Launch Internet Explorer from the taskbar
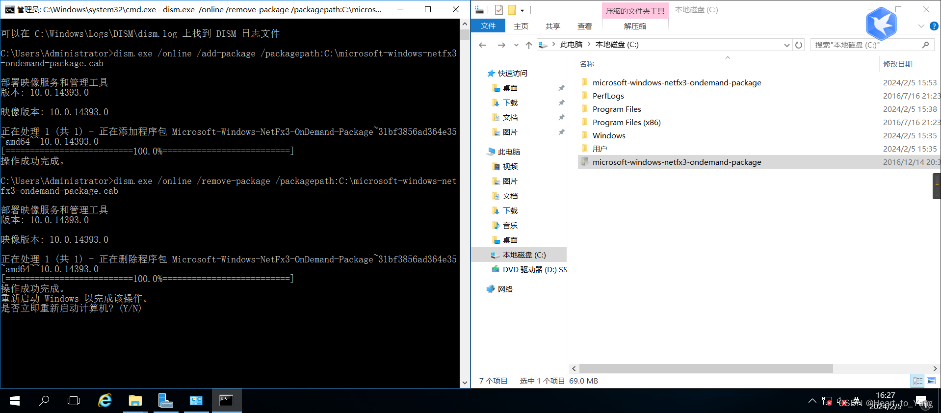The height and width of the screenshot is (413, 941). coord(105,401)
